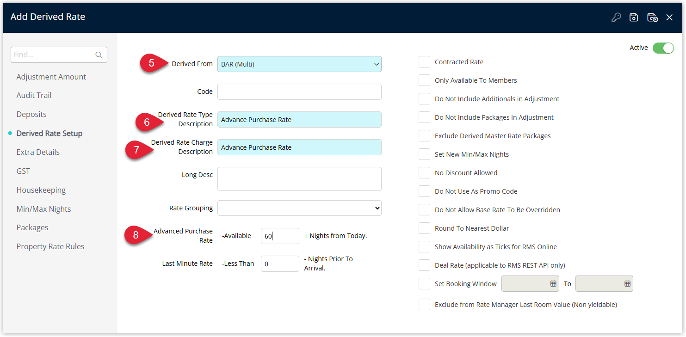Select Derived Rate Setup in sidebar
686x337 pixels.
pyautogui.click(x=49, y=133)
